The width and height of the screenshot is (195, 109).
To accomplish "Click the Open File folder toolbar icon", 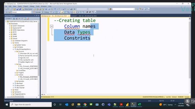I will [14, 9].
